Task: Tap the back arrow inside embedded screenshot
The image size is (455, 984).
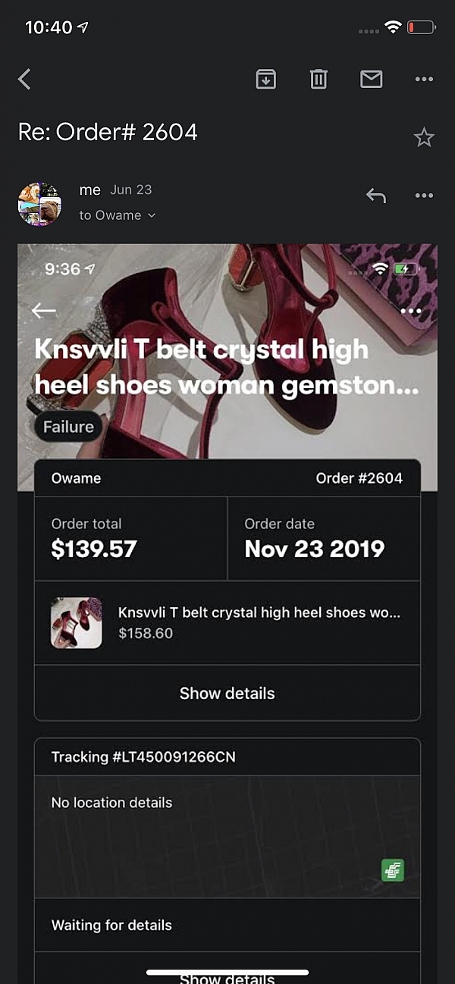Action: (x=44, y=310)
